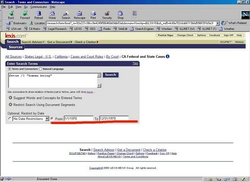Print the page using Print icon
Screen dimensions: 250x182
click(93, 15)
